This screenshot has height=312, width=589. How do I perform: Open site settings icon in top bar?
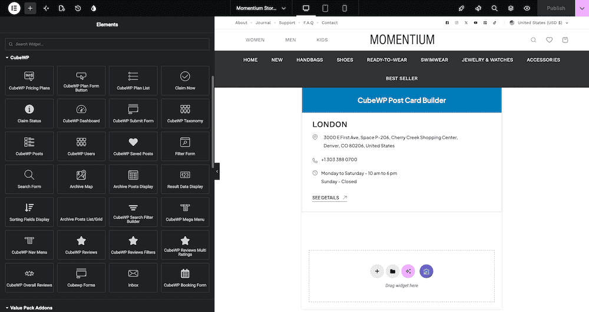(62, 8)
